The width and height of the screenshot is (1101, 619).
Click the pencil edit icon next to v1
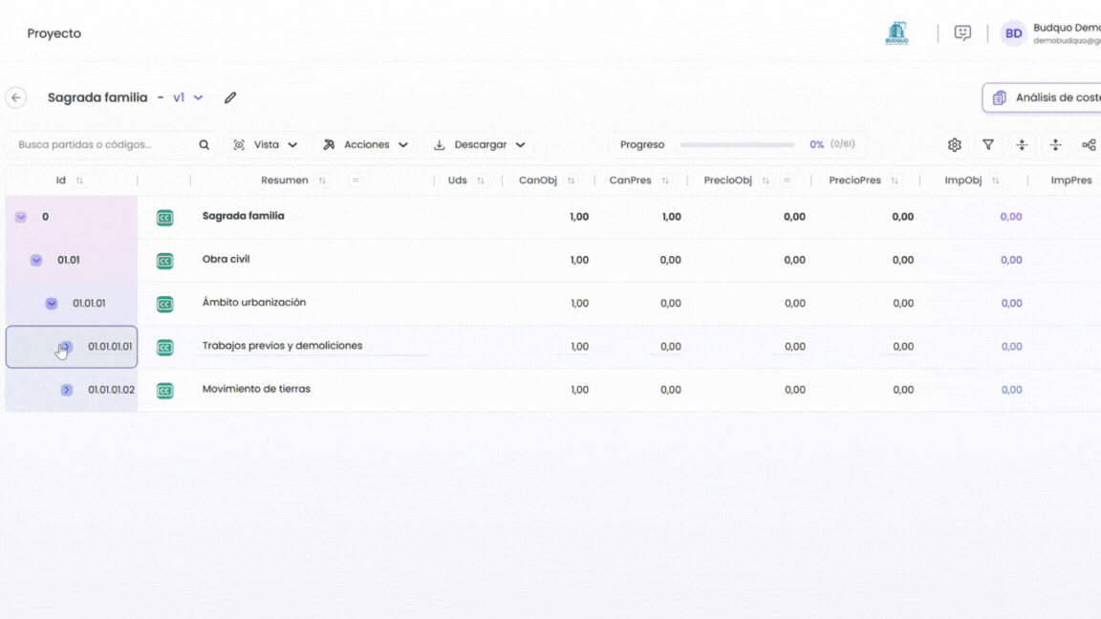(230, 97)
